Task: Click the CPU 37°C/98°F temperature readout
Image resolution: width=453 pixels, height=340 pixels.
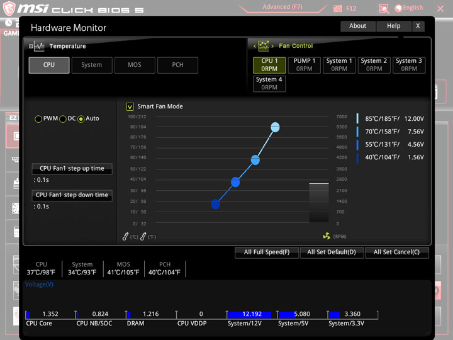Action: (41, 269)
